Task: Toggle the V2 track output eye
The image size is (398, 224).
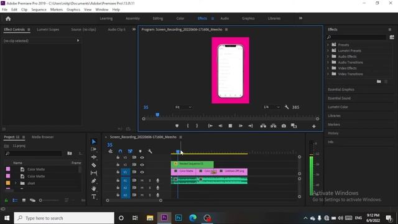Action: 142,165
